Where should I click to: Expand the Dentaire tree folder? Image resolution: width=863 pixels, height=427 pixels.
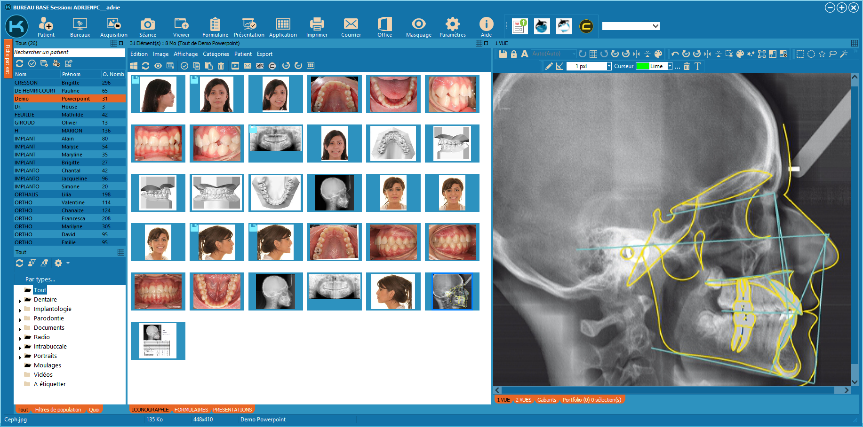pyautogui.click(x=20, y=301)
